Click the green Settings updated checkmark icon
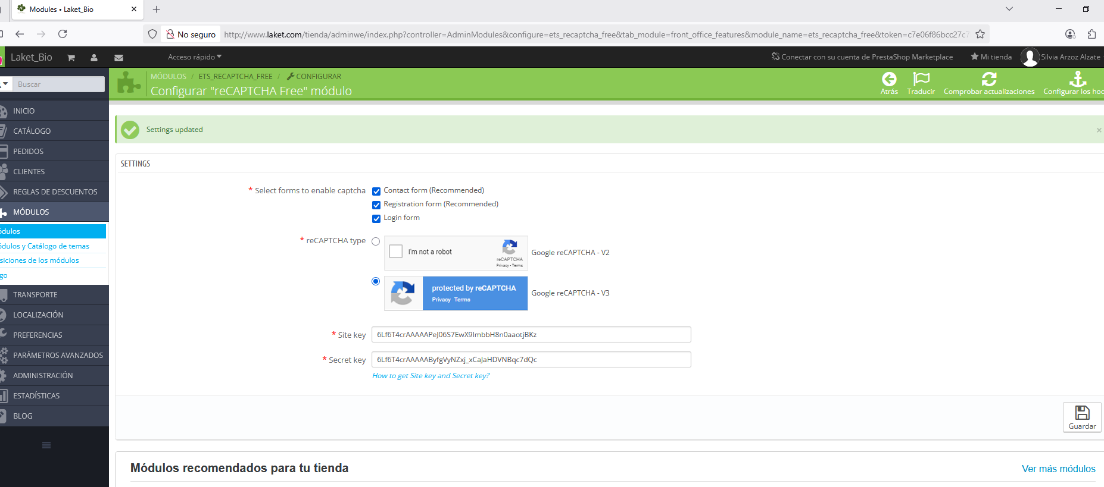This screenshot has width=1104, height=487. click(130, 130)
